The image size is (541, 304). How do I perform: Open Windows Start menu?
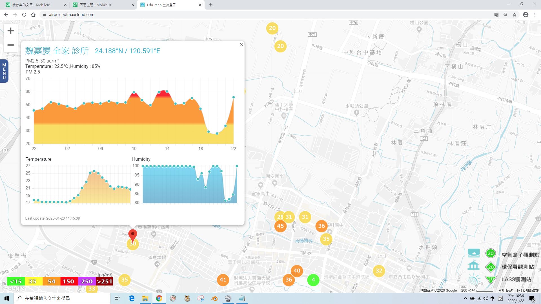tap(7, 298)
